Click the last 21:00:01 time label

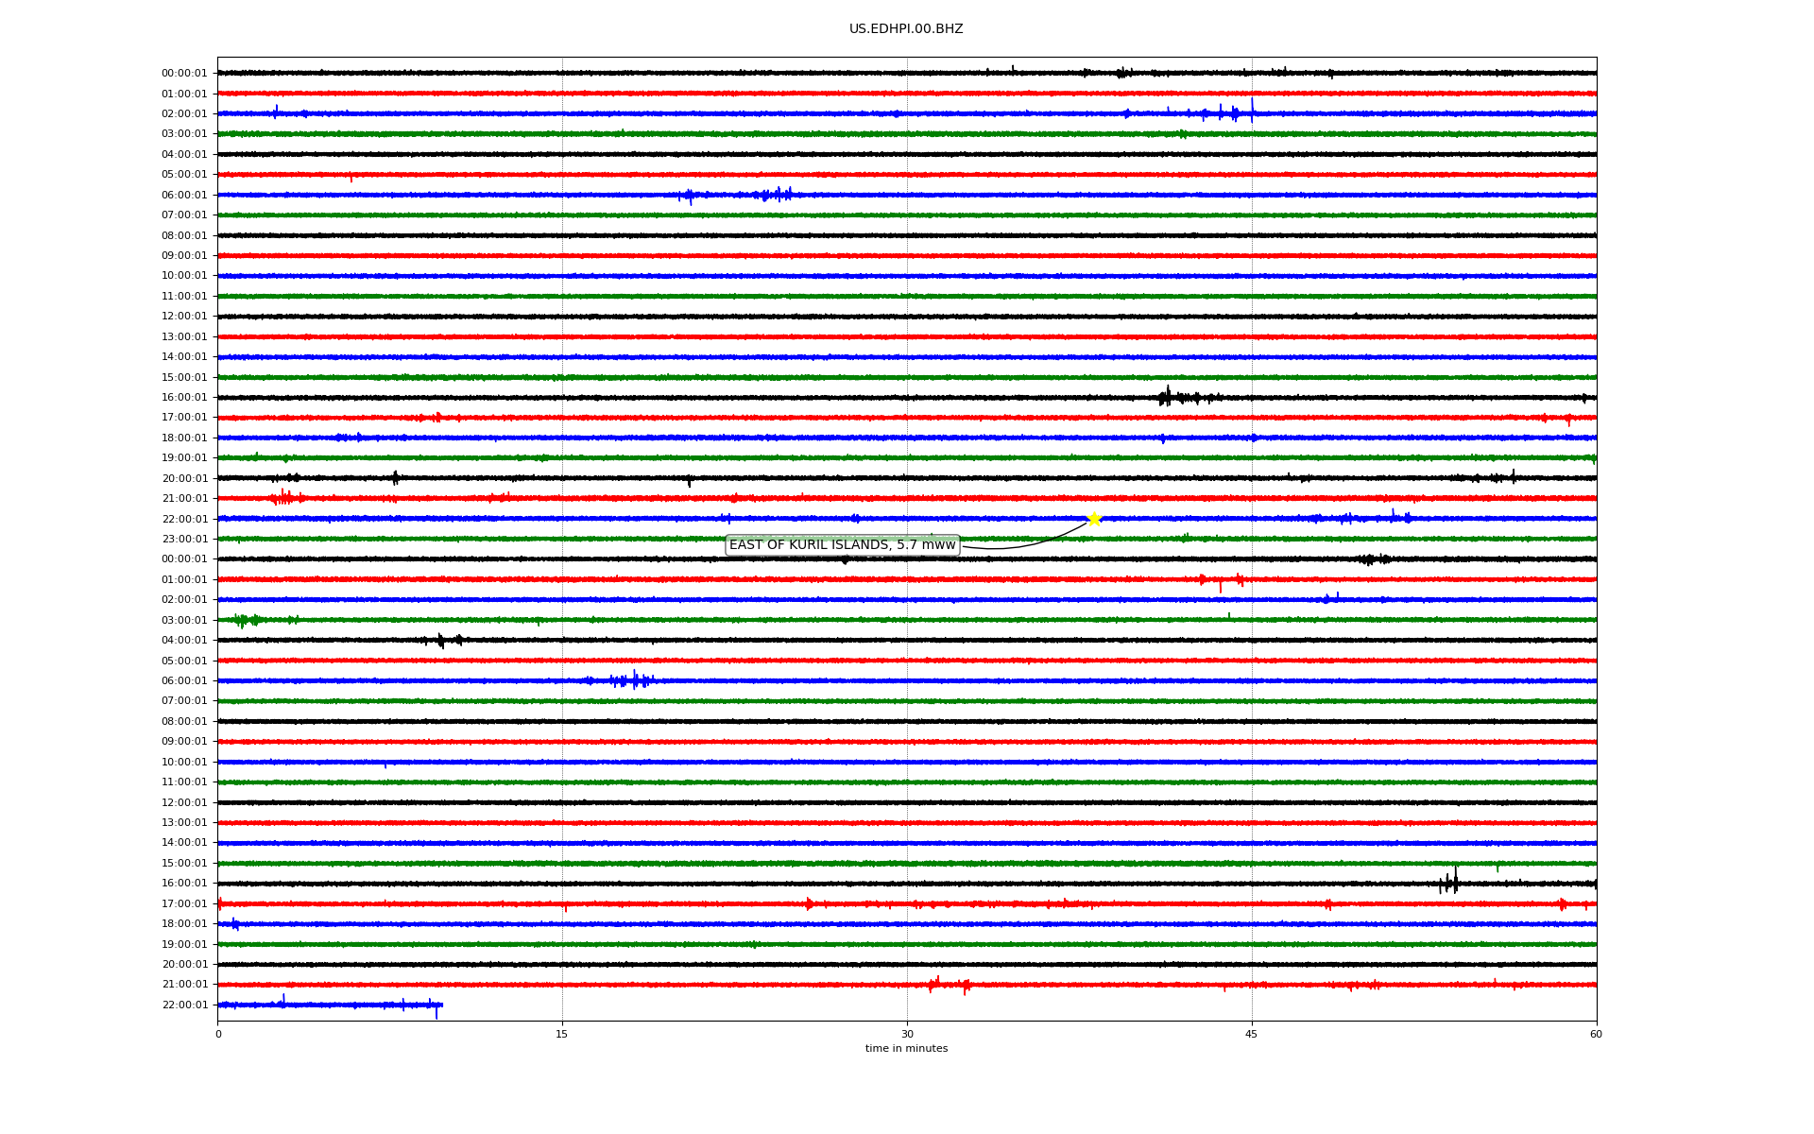point(183,985)
